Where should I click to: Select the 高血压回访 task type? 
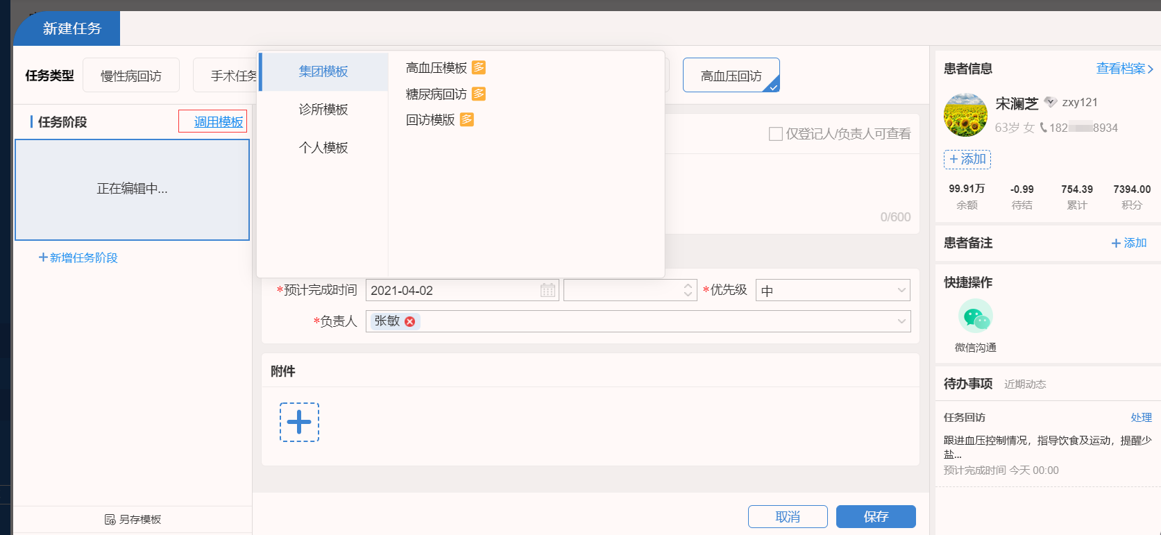(731, 75)
